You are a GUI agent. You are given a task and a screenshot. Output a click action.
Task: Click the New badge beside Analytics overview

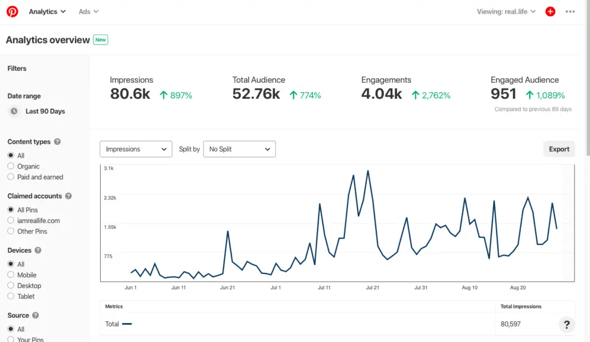point(100,40)
